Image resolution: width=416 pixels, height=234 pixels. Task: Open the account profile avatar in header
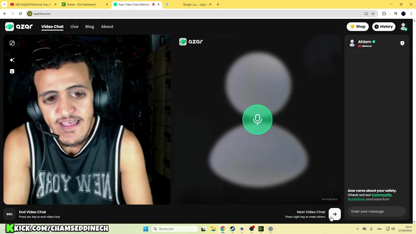click(x=403, y=27)
